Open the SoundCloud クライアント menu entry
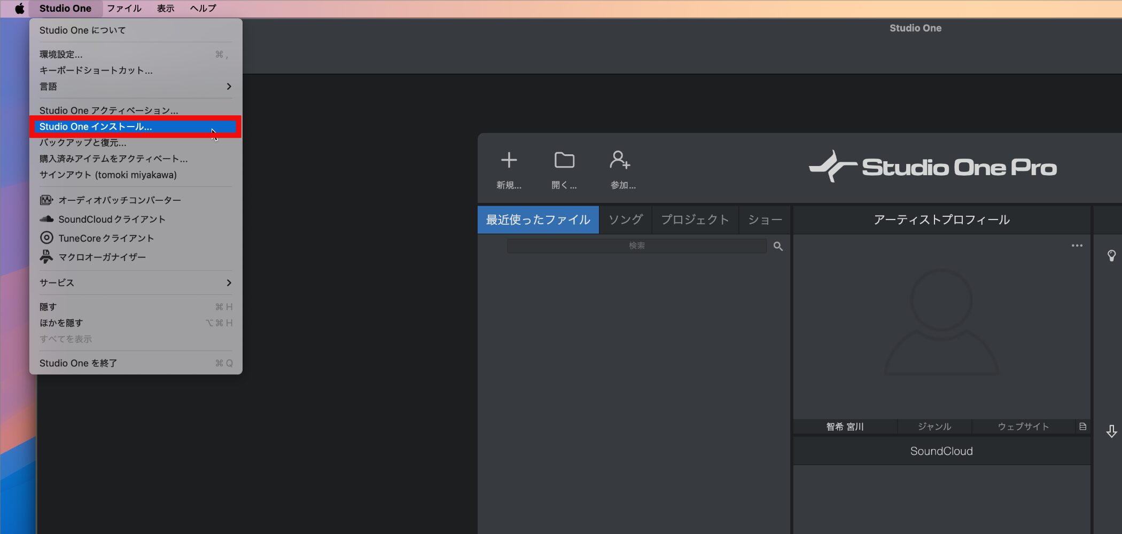 [111, 219]
